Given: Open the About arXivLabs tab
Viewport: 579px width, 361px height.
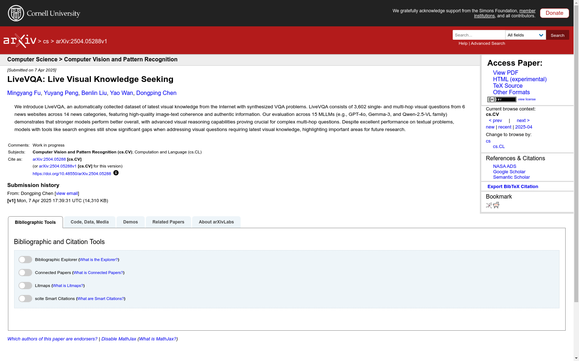Looking at the screenshot, I should click(216, 222).
